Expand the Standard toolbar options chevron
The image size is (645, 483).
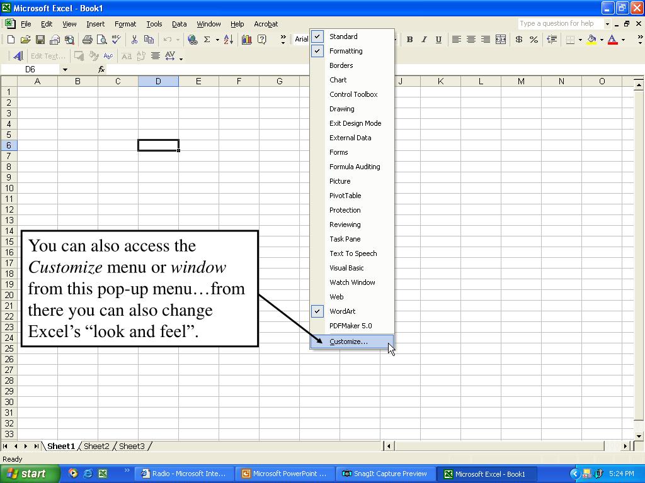(x=283, y=40)
